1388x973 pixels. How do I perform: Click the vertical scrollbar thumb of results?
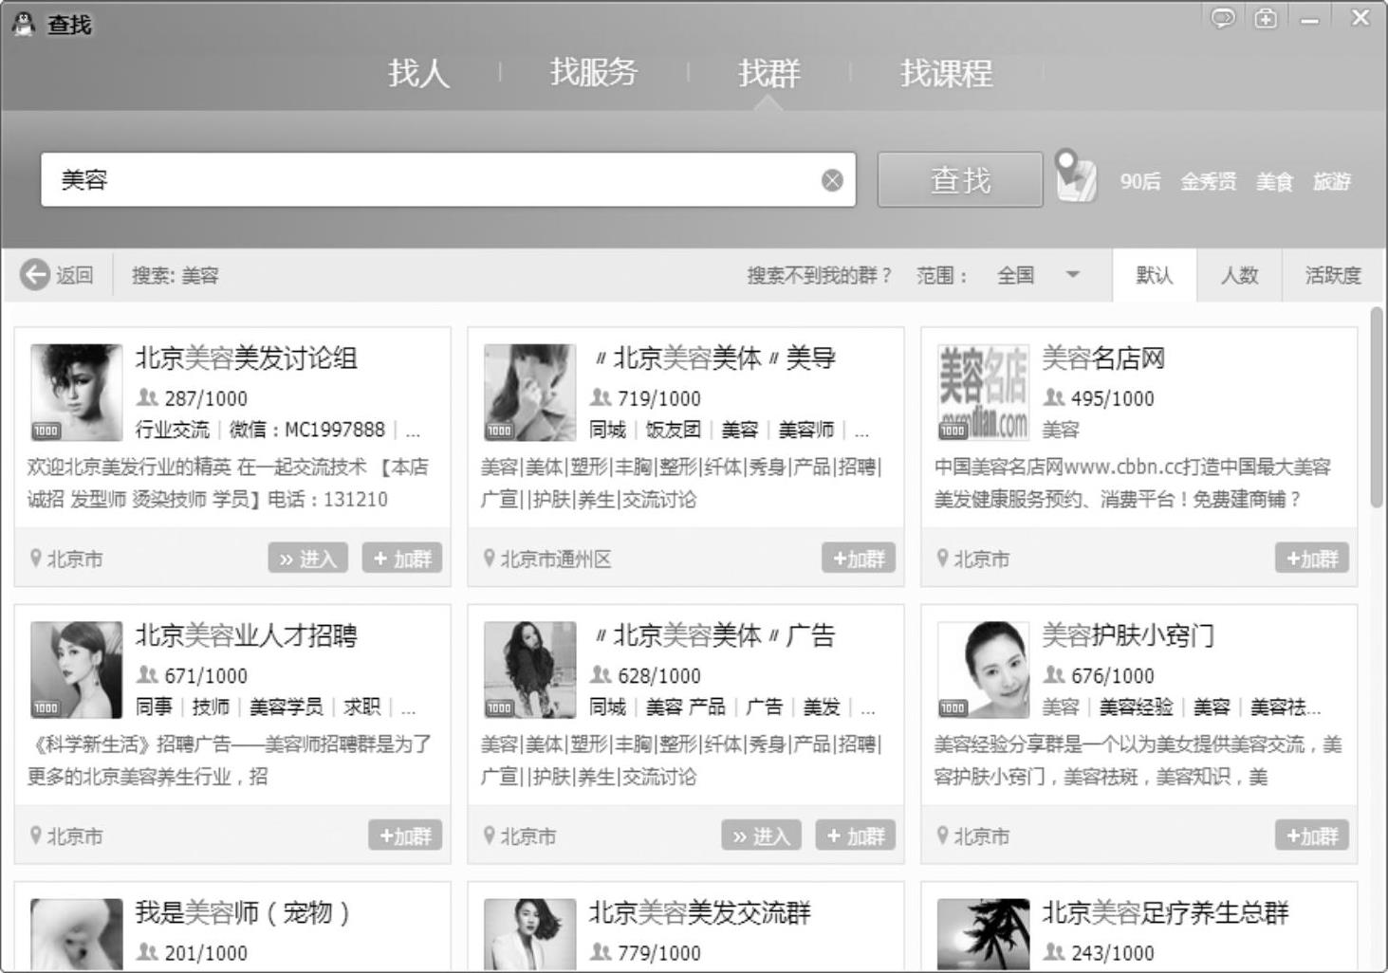coord(1377,408)
